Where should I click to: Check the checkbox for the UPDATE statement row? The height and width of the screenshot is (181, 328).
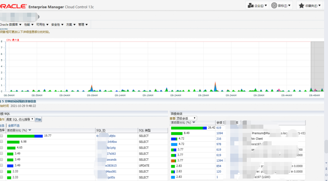2,165
